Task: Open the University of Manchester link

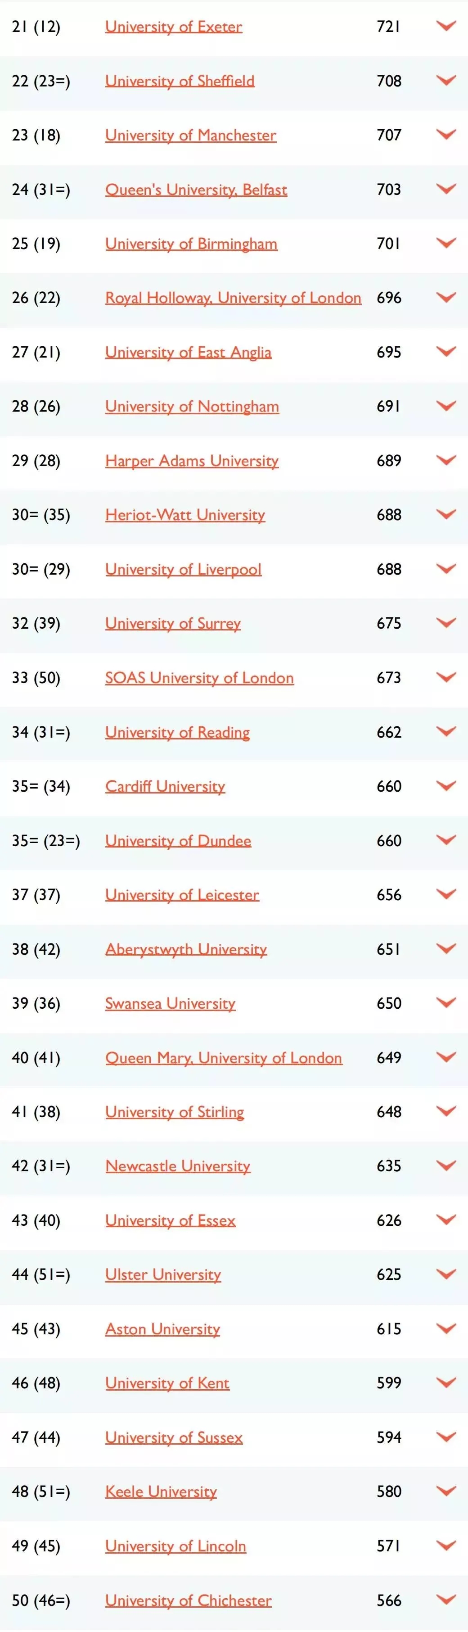Action: tap(191, 135)
